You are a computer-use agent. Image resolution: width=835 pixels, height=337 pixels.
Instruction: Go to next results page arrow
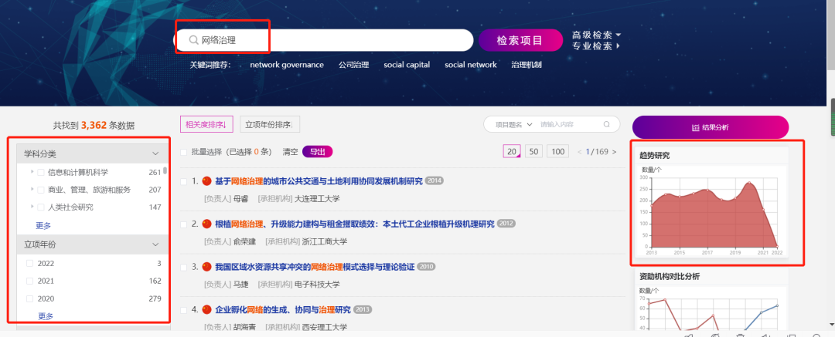[614, 152]
